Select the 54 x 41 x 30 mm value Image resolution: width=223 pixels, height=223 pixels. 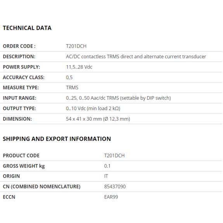[x=98, y=119]
